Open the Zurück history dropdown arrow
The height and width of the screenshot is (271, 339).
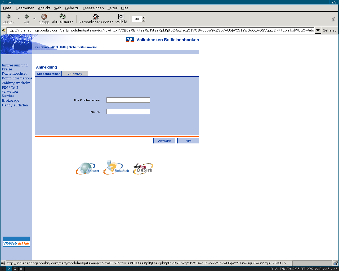[x=19, y=19]
